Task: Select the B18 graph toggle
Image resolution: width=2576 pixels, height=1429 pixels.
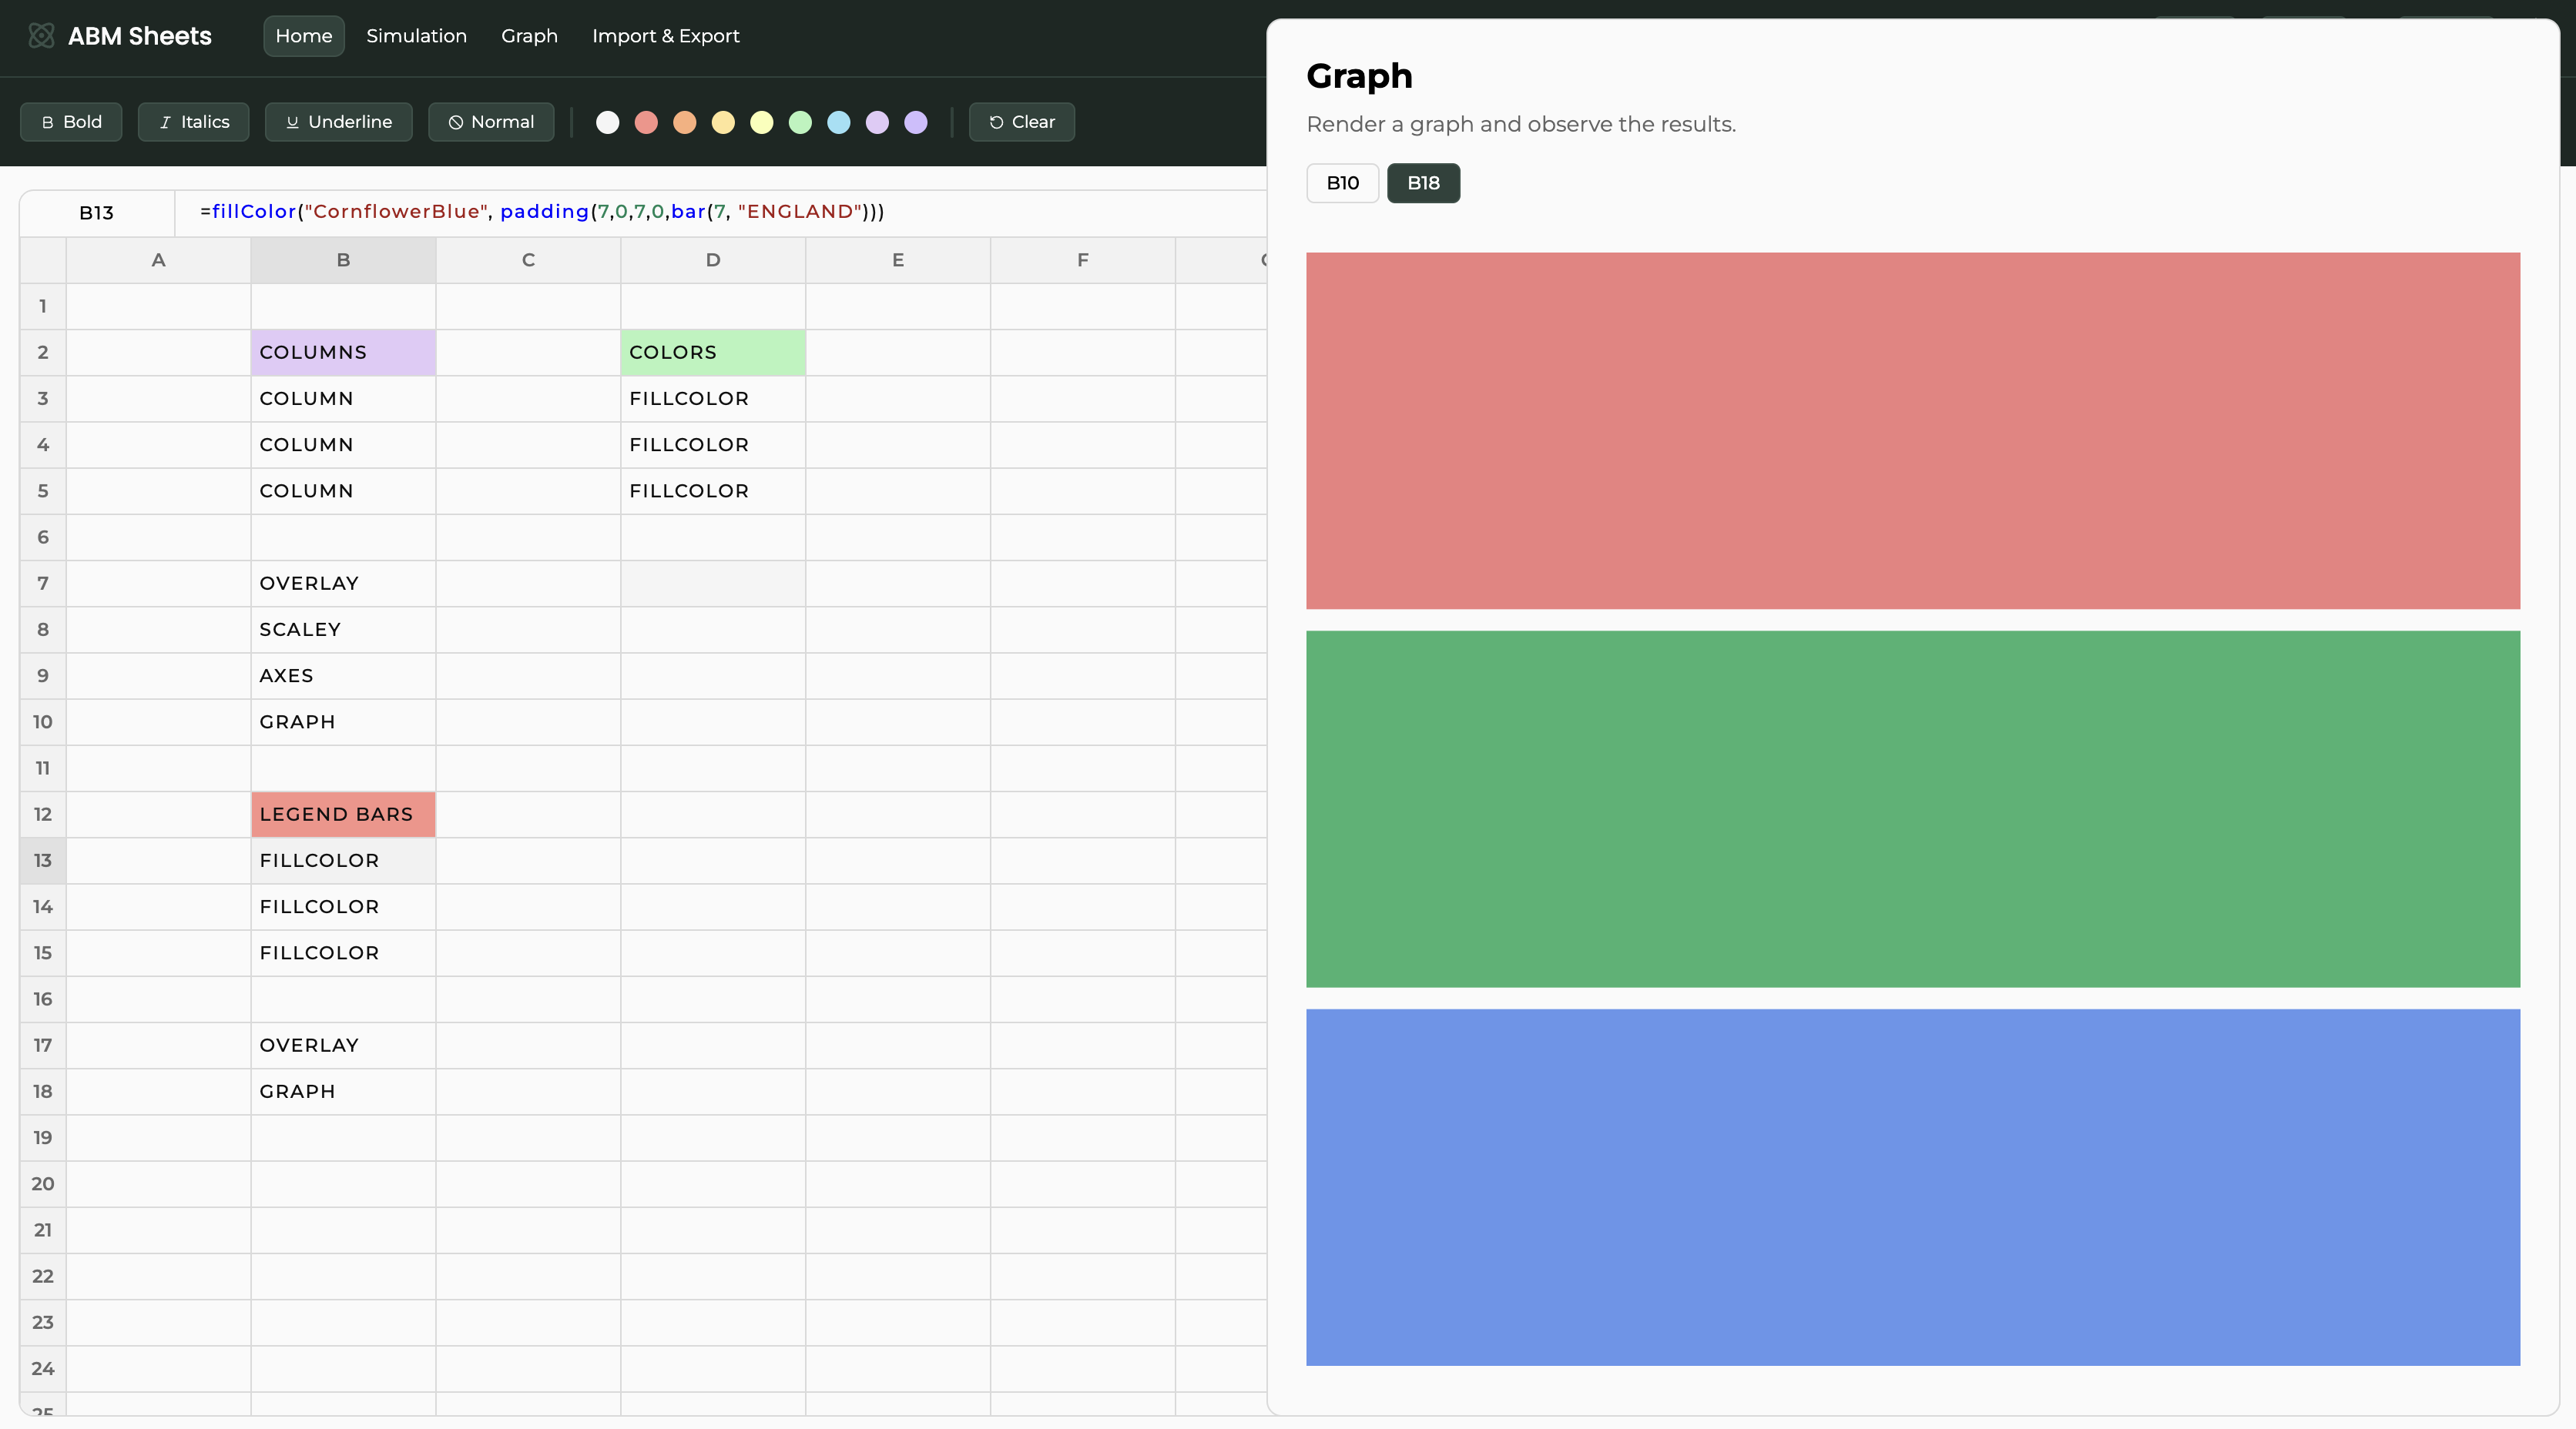Action: coord(1423,183)
